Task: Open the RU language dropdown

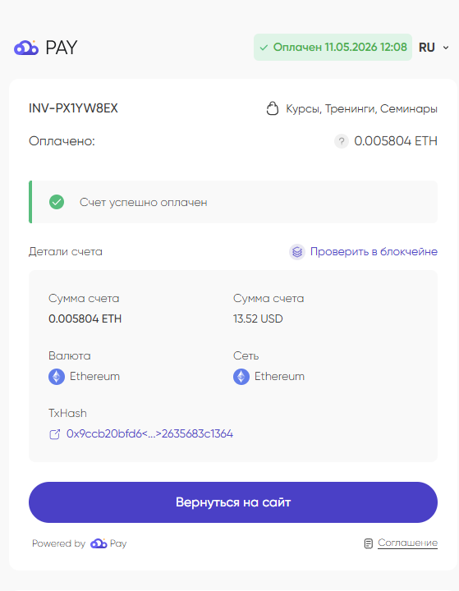Action: click(x=434, y=48)
